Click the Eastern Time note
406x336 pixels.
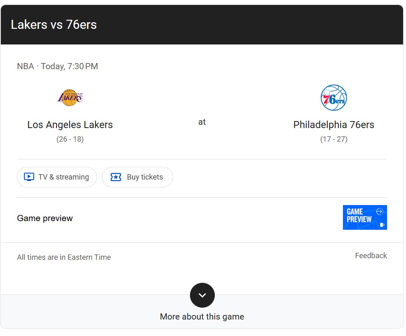click(64, 257)
